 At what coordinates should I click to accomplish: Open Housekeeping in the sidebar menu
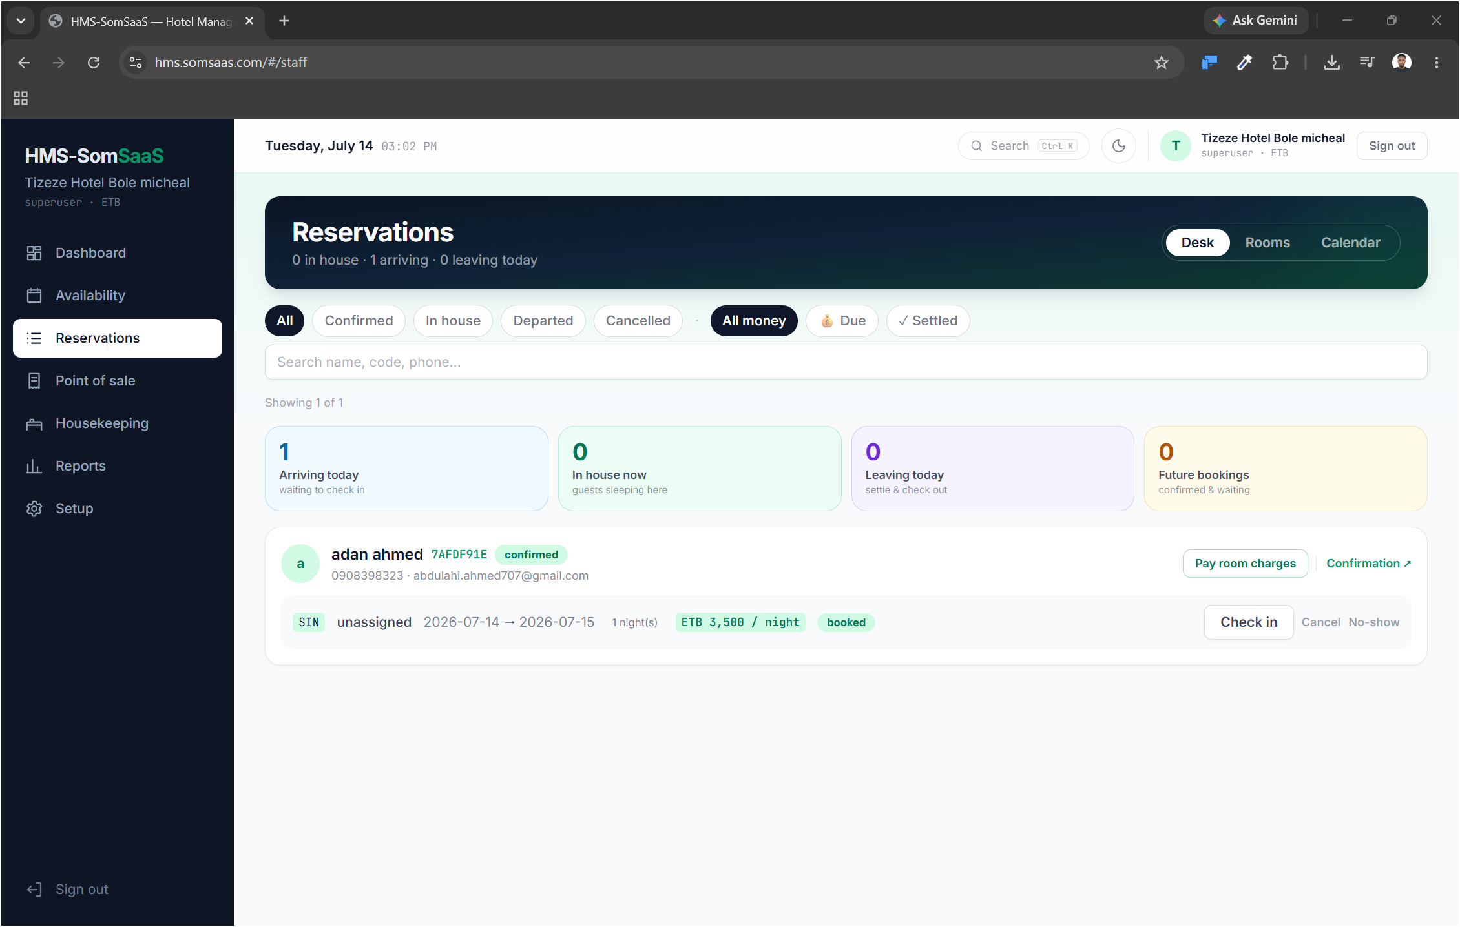pos(118,423)
